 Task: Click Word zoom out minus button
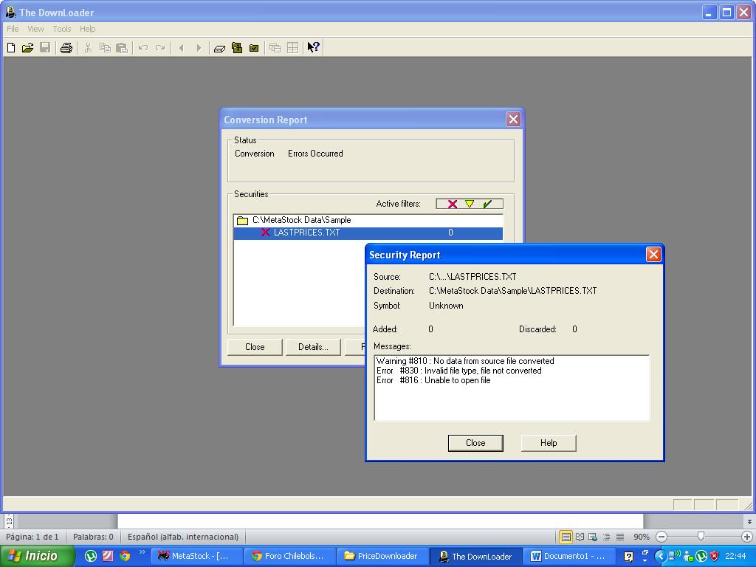tap(661, 537)
